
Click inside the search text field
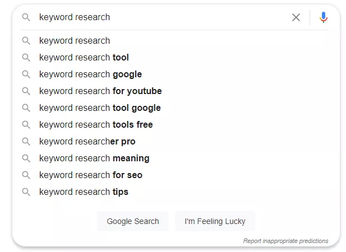coord(162,17)
